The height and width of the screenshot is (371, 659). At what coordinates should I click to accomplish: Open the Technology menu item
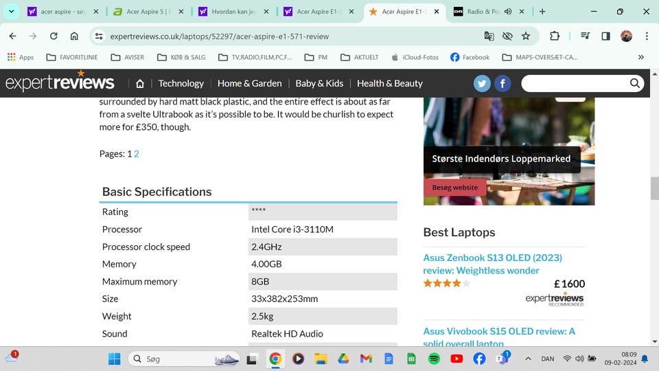pyautogui.click(x=181, y=83)
